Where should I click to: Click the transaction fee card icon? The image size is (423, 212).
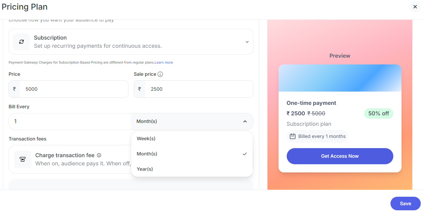point(23,159)
